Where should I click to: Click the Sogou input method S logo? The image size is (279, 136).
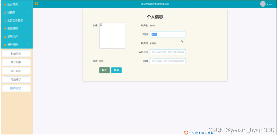pyautogui.click(x=186, y=133)
